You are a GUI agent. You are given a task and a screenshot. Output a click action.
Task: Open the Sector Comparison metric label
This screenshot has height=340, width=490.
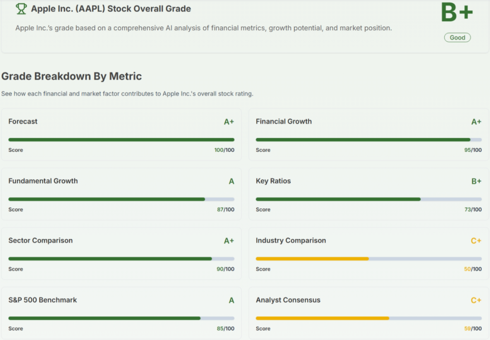[x=41, y=240]
